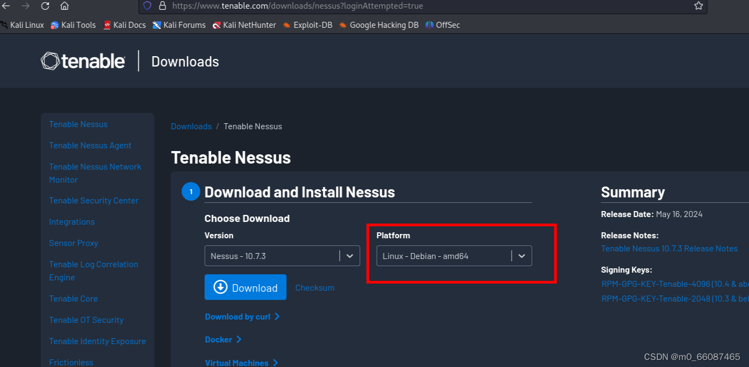Select Tenable Nessus in the sidebar
The height and width of the screenshot is (367, 749).
click(x=78, y=124)
